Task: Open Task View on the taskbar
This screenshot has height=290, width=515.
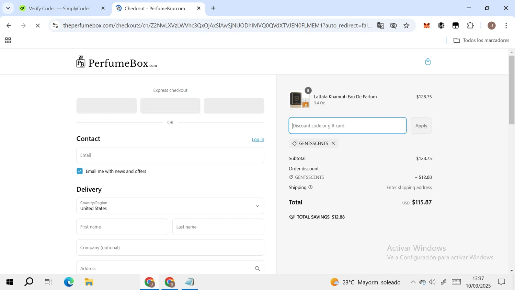Action: pos(48,282)
